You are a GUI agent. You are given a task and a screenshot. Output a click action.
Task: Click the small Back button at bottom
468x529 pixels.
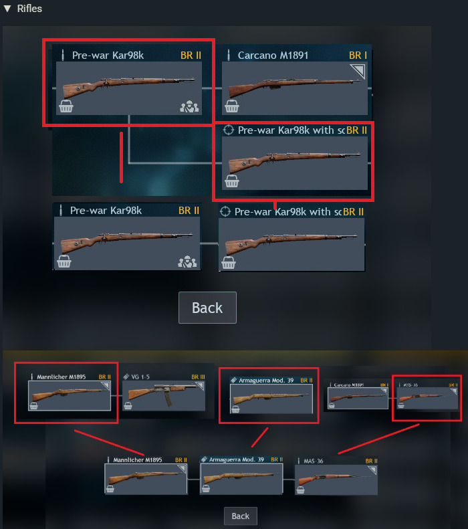(241, 516)
